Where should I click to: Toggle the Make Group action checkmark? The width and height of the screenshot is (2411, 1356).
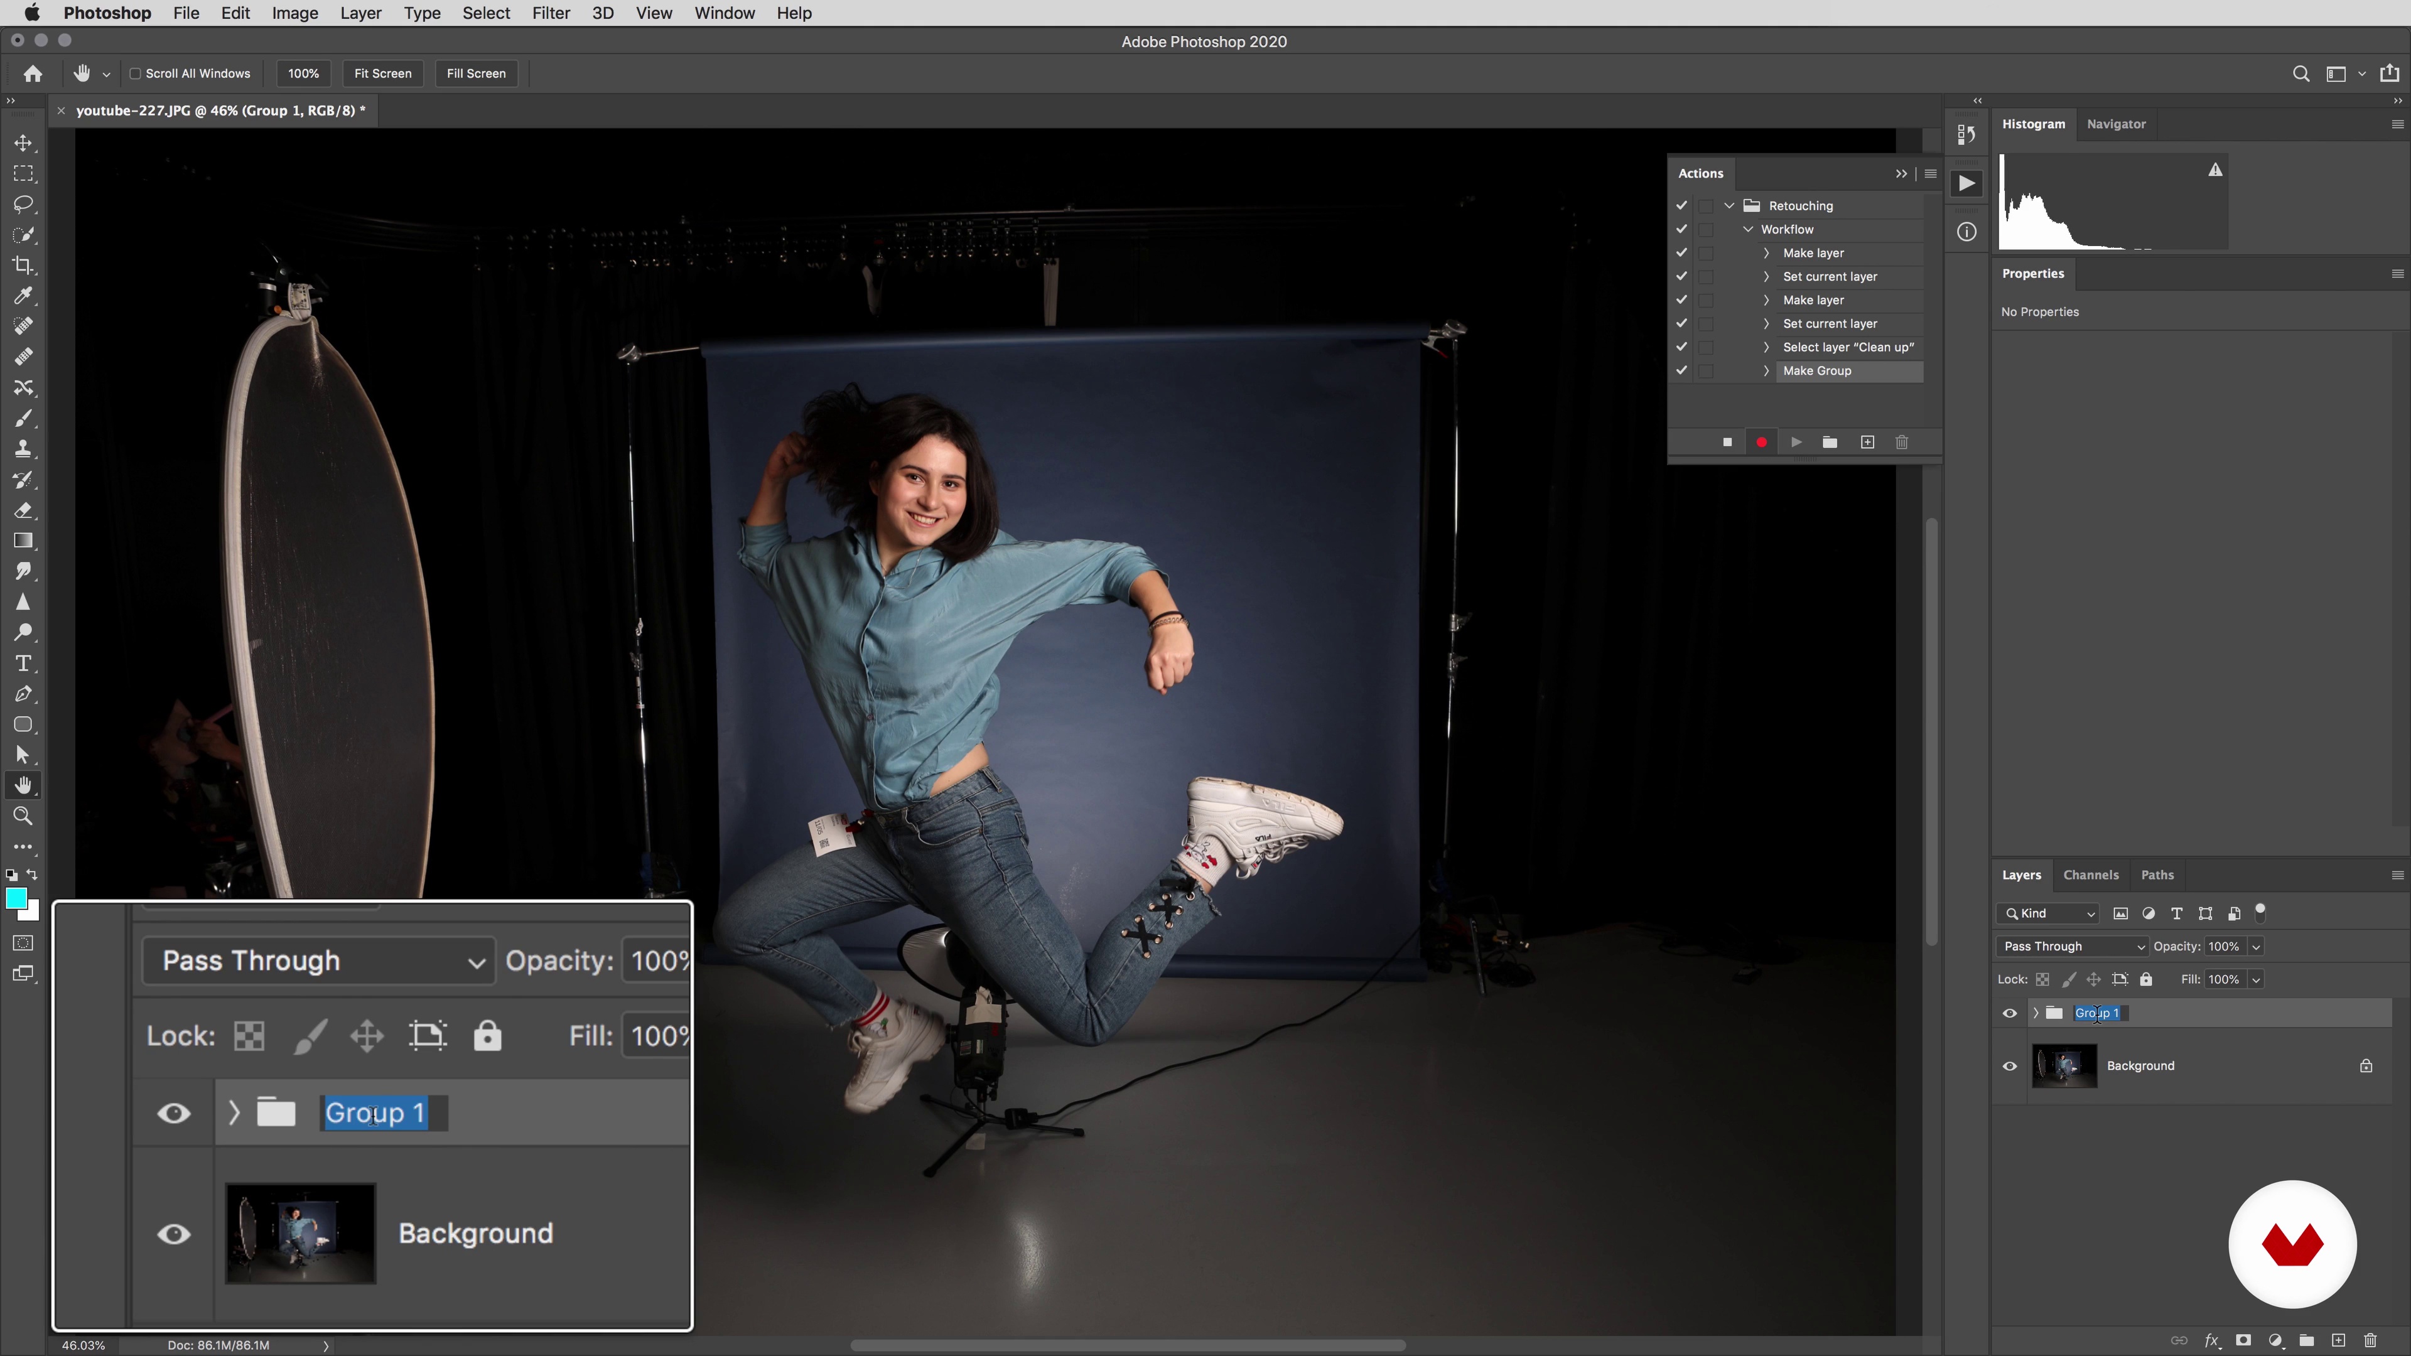coord(1682,370)
